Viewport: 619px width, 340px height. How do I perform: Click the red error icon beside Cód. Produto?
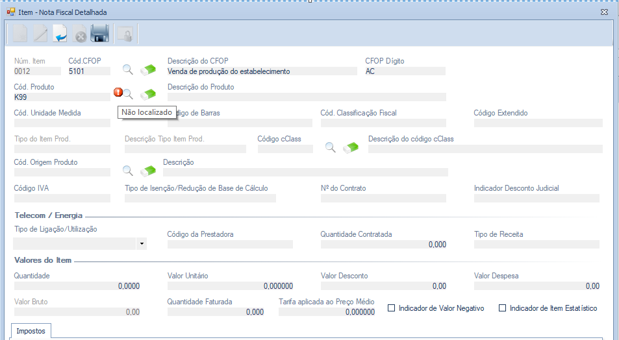(x=118, y=92)
